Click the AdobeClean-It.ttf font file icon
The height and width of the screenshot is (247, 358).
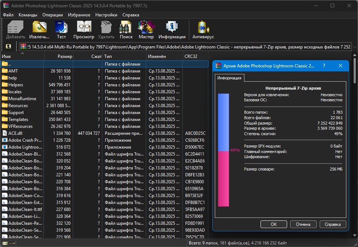tap(4, 209)
